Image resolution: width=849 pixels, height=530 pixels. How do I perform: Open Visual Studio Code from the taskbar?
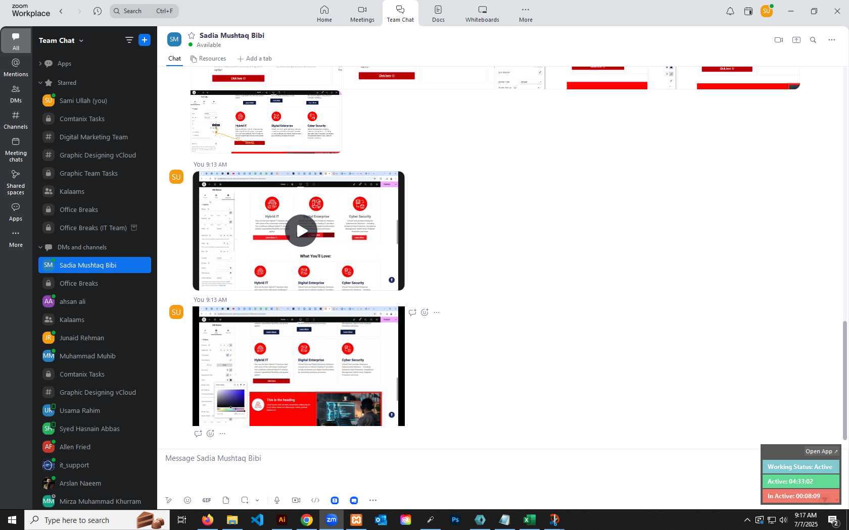point(257,520)
